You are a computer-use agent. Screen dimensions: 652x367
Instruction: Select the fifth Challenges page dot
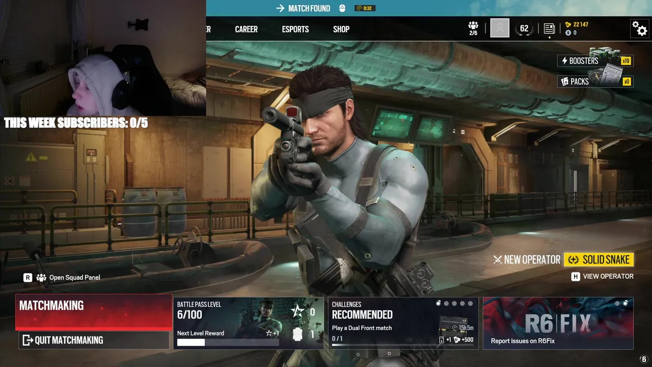click(470, 303)
